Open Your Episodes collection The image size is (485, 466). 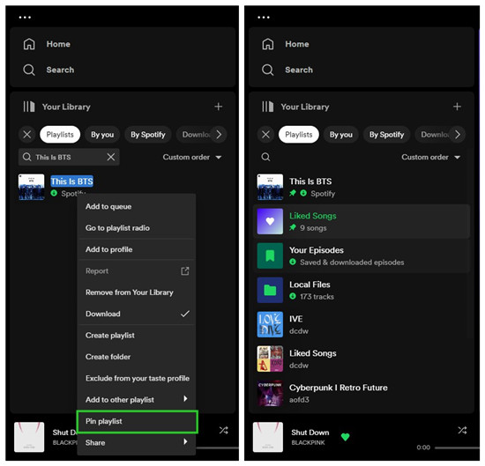tap(362, 255)
